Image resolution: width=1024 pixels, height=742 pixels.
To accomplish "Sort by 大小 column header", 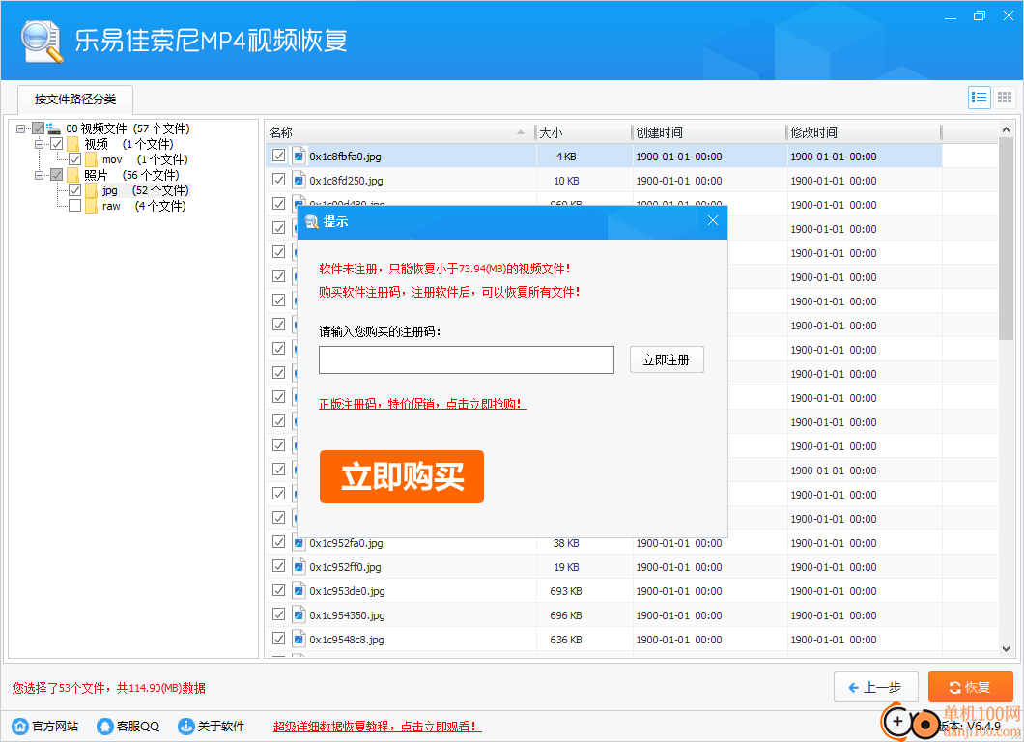I will tap(583, 132).
